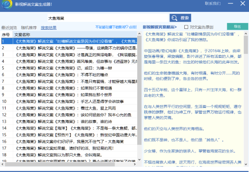Select row 10 手艺人还是得学会讲故事

tap(68, 102)
